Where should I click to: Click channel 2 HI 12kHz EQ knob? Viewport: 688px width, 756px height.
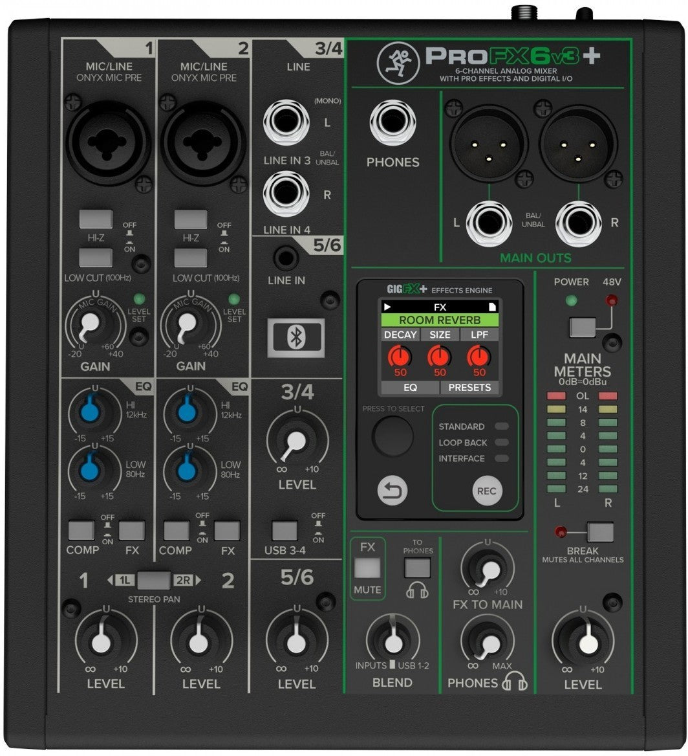tap(186, 412)
